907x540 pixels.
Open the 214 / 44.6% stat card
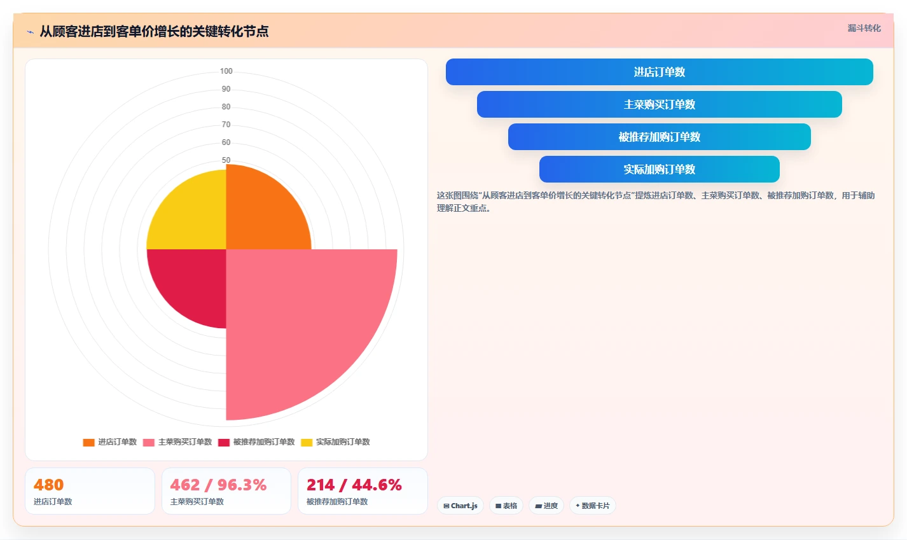coord(363,491)
